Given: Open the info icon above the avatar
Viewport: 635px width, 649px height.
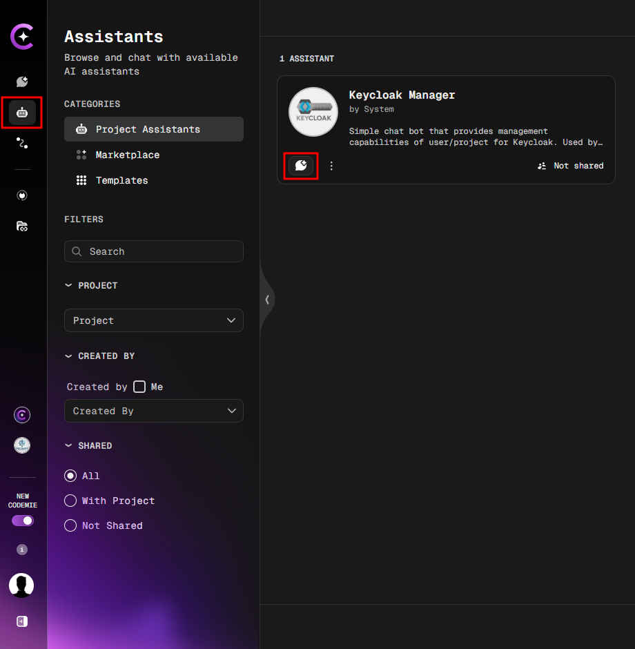Looking at the screenshot, I should pos(21,550).
